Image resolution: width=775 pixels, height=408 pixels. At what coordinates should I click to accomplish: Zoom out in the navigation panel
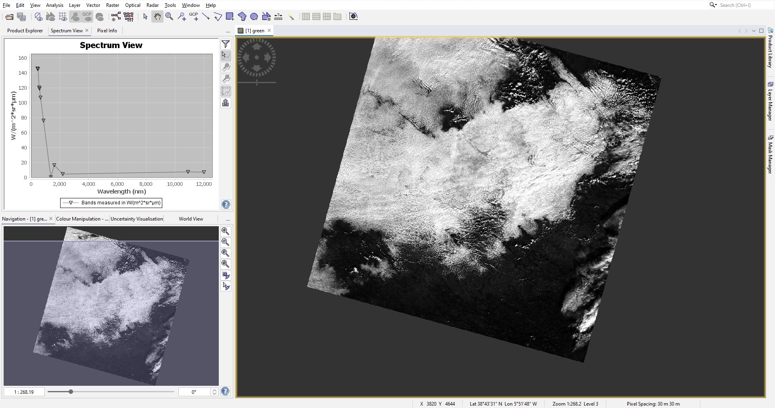pos(226,242)
